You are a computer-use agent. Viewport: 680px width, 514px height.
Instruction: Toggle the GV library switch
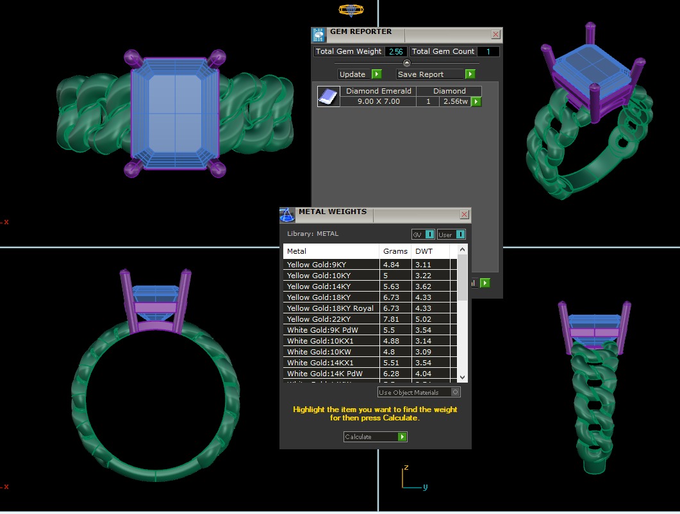429,235
